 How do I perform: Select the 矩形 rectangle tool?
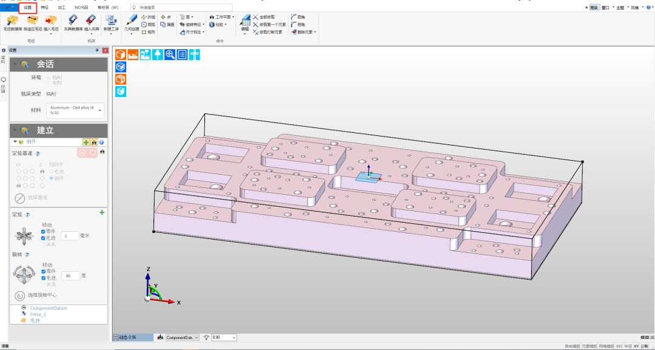pyautogui.click(x=149, y=32)
